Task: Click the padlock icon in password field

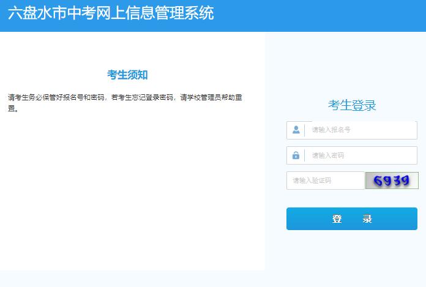Action: (x=296, y=155)
